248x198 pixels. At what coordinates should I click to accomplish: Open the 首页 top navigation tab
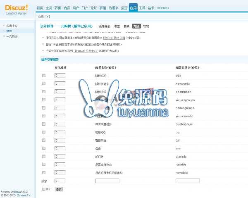click(x=40, y=8)
